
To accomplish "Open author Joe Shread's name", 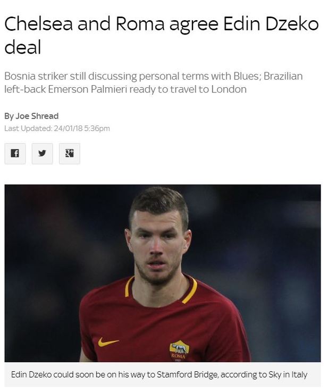I will pyautogui.click(x=37, y=116).
